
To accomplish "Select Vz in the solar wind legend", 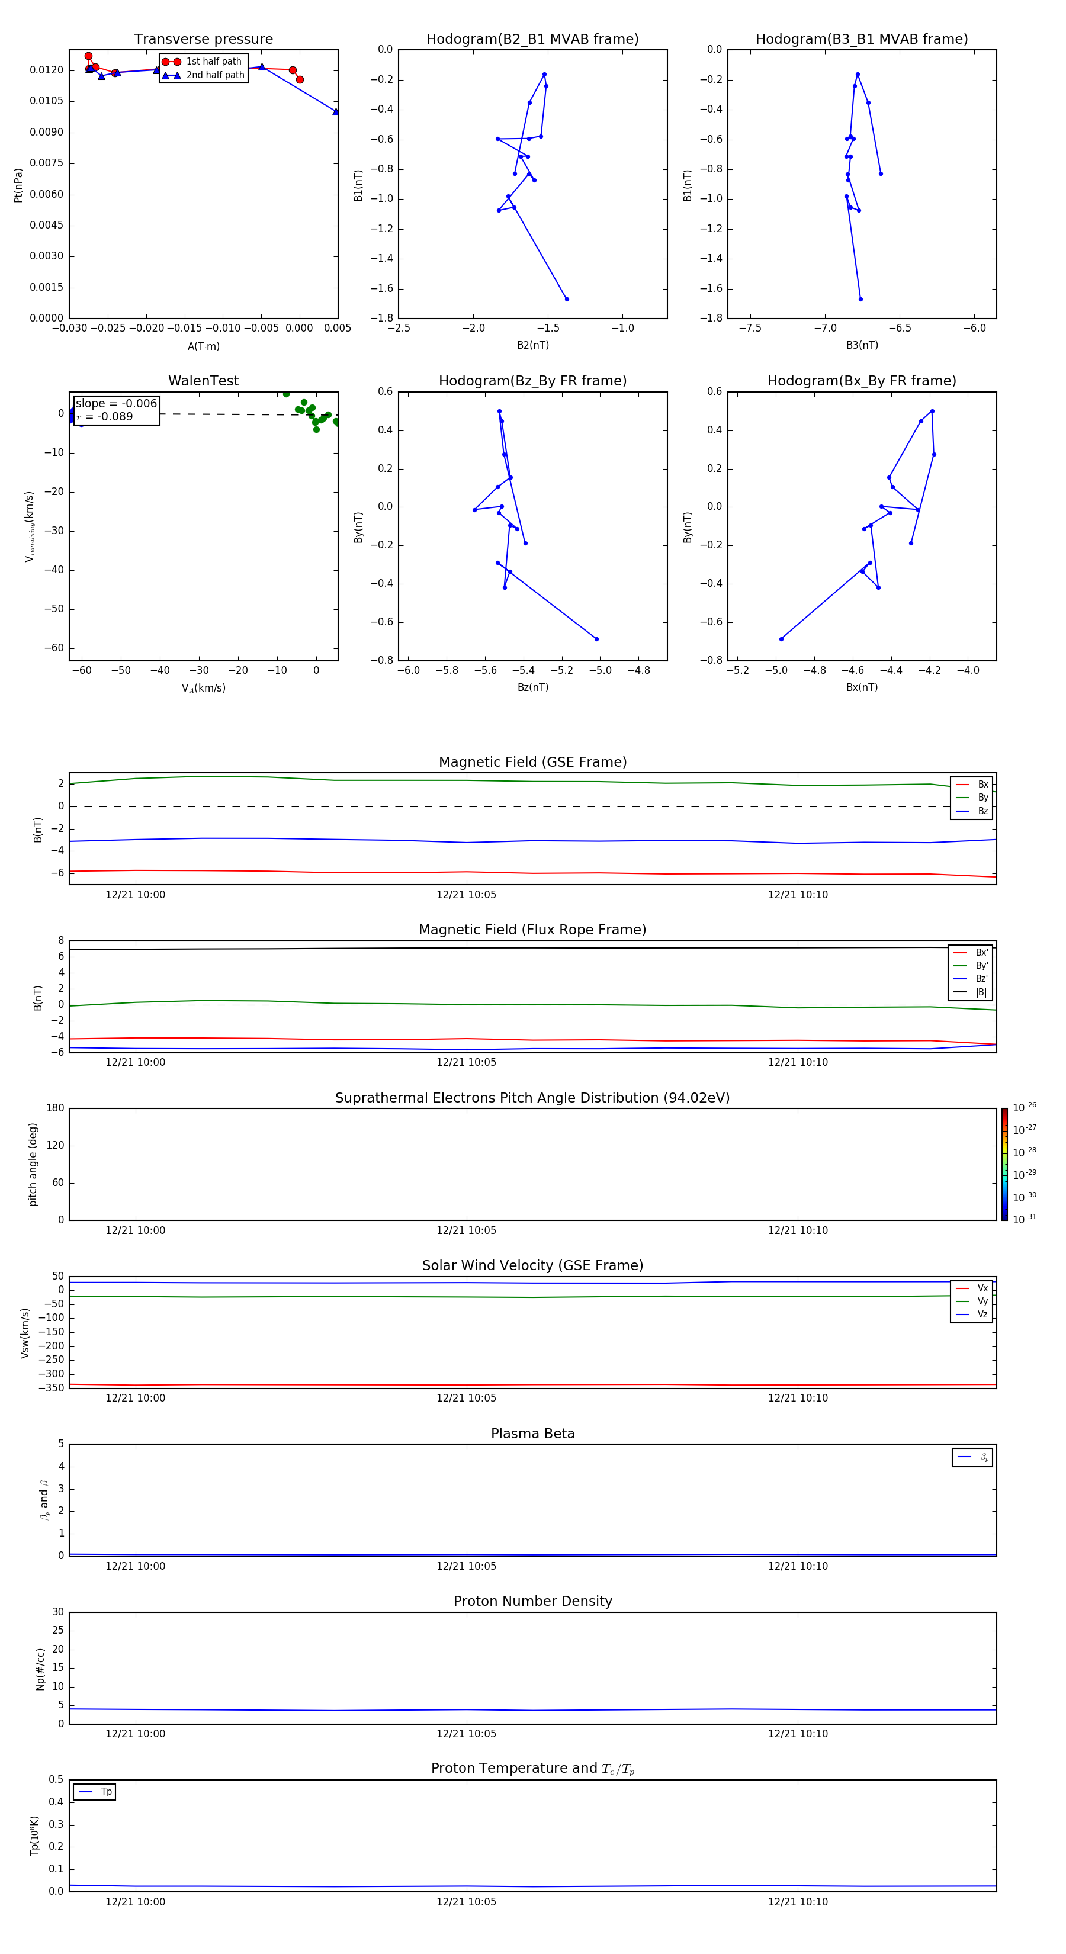I will click(x=972, y=1315).
